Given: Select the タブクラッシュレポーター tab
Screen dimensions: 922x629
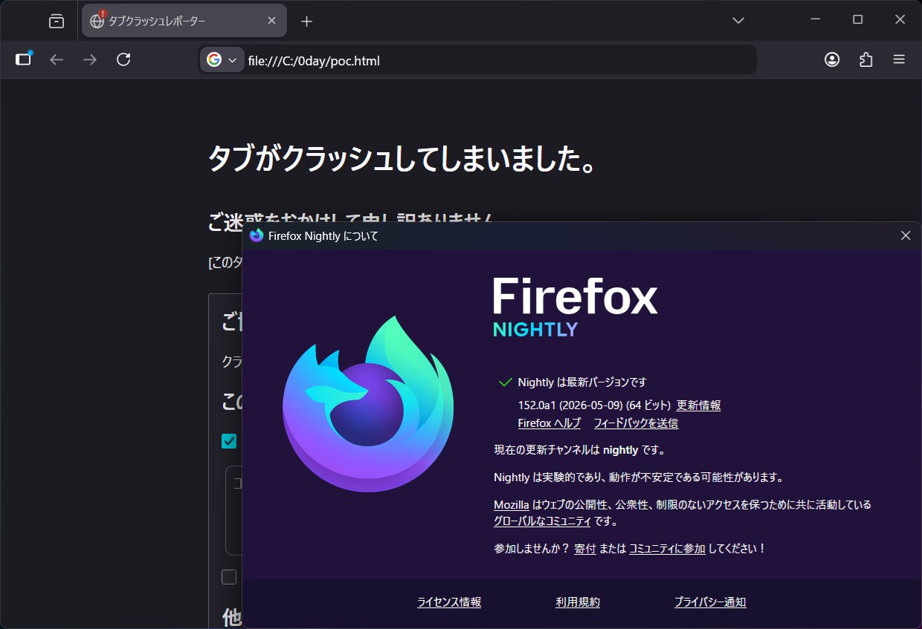Looking at the screenshot, I should coord(184,21).
